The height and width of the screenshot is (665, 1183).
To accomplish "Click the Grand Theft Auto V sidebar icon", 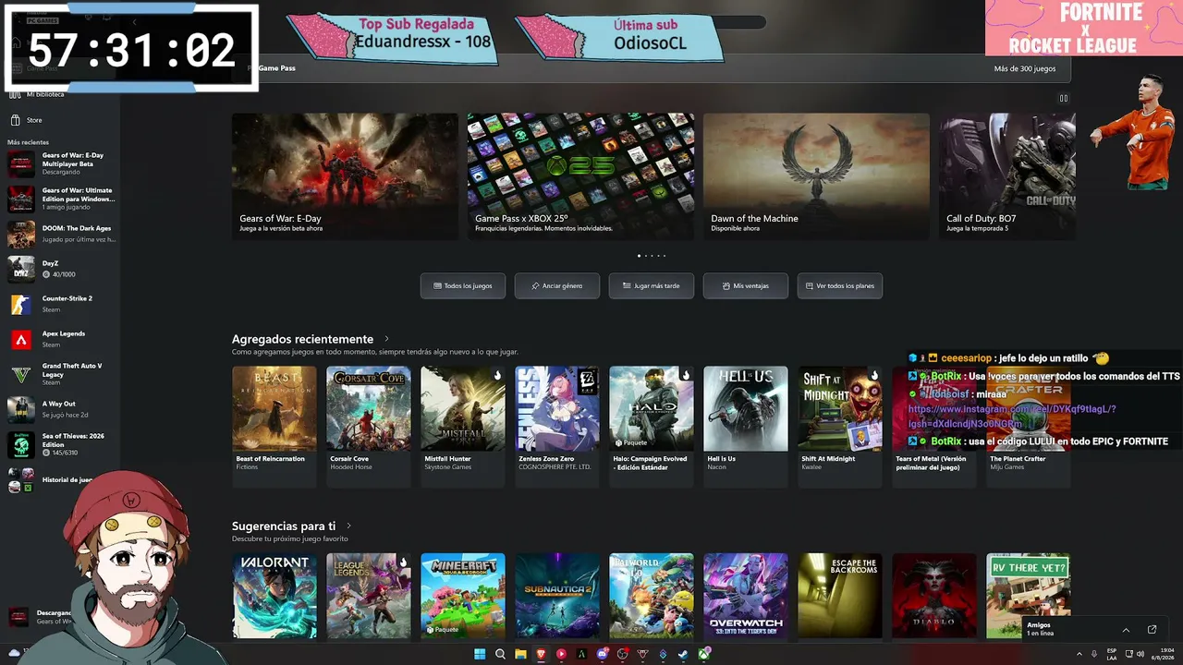I will 21,374.
